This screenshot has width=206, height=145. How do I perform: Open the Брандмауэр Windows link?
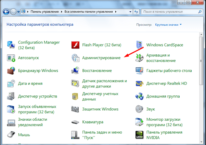[38, 71]
